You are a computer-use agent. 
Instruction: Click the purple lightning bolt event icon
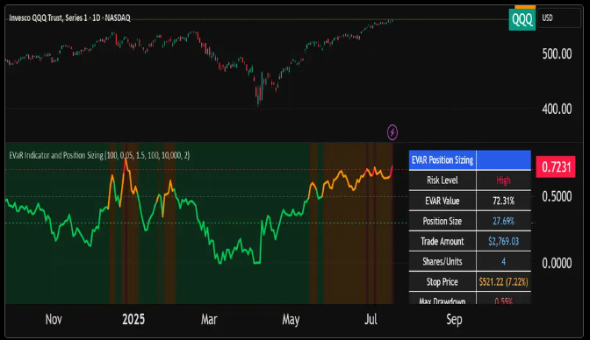coord(392,132)
